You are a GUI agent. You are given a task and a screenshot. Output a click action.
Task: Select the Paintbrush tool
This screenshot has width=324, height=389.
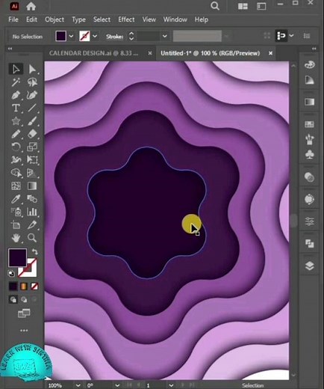click(32, 121)
